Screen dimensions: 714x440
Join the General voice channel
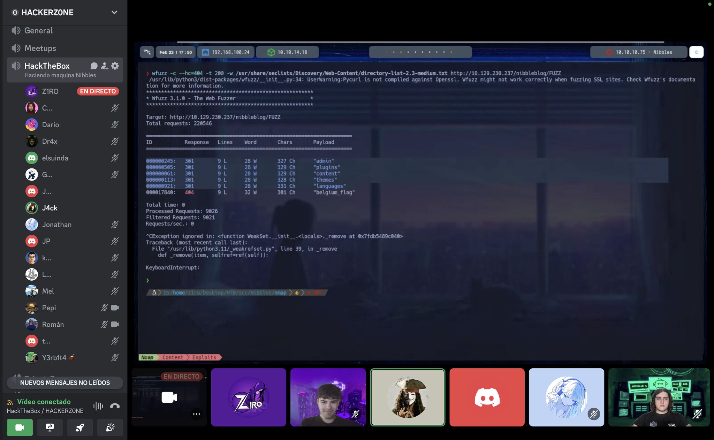click(x=38, y=31)
